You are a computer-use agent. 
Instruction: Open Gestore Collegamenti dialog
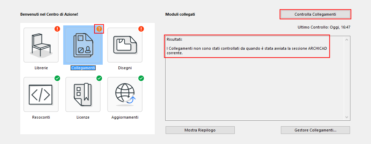coord(315,130)
